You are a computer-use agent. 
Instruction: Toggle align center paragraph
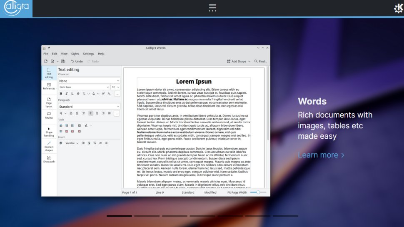[97, 113]
